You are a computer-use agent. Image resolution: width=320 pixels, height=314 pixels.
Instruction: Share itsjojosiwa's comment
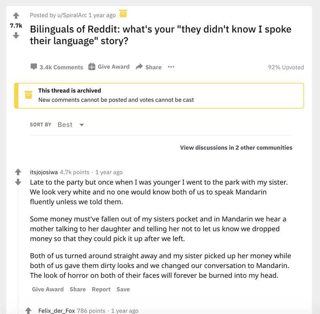pos(78,289)
